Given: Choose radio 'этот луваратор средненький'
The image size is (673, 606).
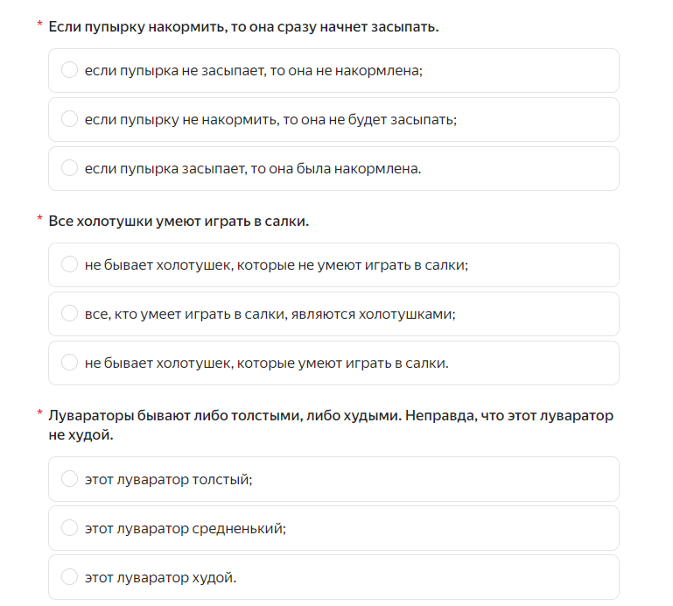Looking at the screenshot, I should (69, 527).
